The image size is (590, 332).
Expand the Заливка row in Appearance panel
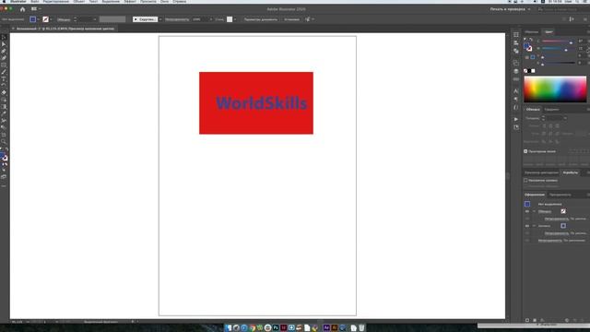click(534, 226)
